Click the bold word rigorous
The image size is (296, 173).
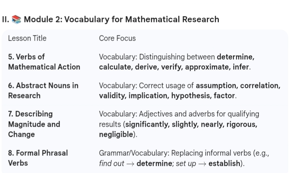(243, 124)
